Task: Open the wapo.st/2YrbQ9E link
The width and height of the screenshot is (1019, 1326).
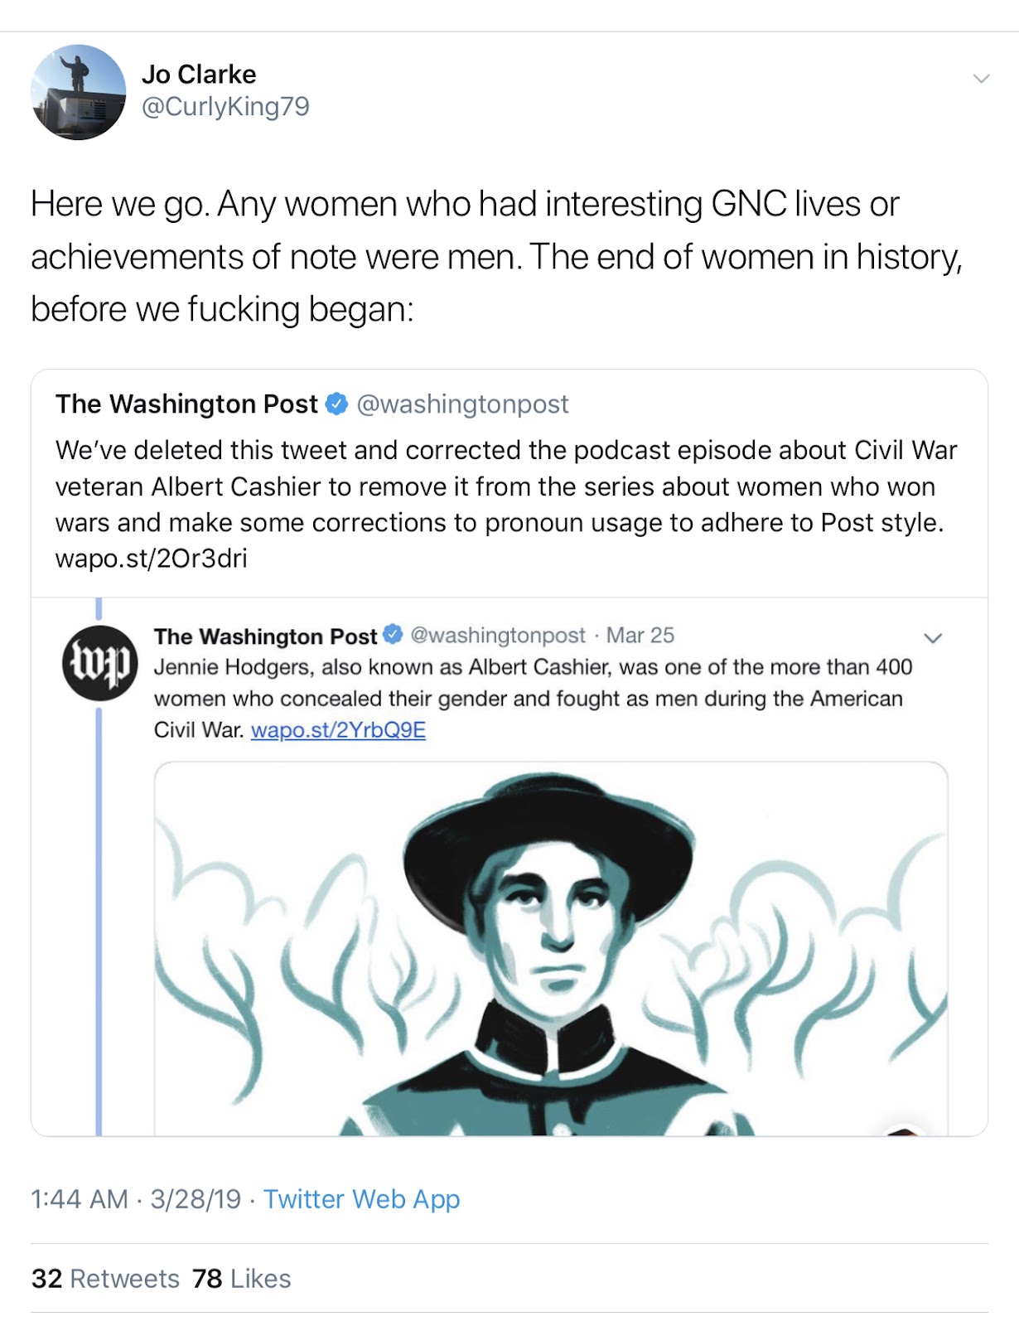Action: click(x=338, y=730)
